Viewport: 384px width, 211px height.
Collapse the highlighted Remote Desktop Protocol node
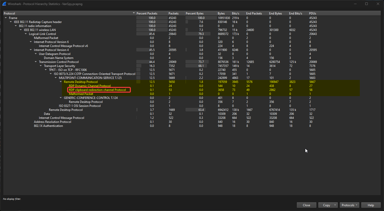point(61,82)
